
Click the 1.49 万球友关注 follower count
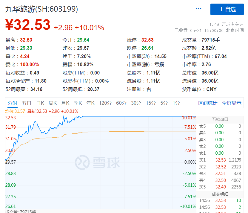coord(227,25)
